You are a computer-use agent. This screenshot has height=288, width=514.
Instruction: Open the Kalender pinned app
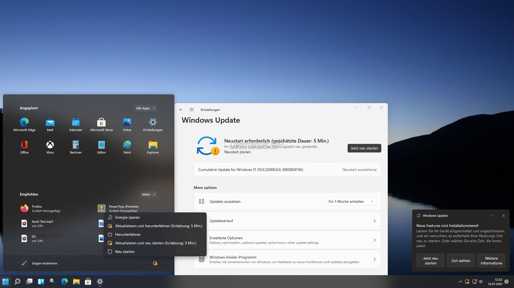(x=76, y=125)
